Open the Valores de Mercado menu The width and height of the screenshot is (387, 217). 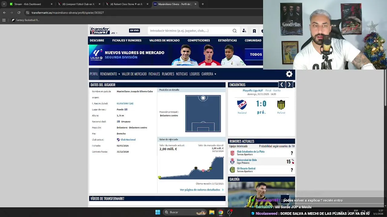164,40
